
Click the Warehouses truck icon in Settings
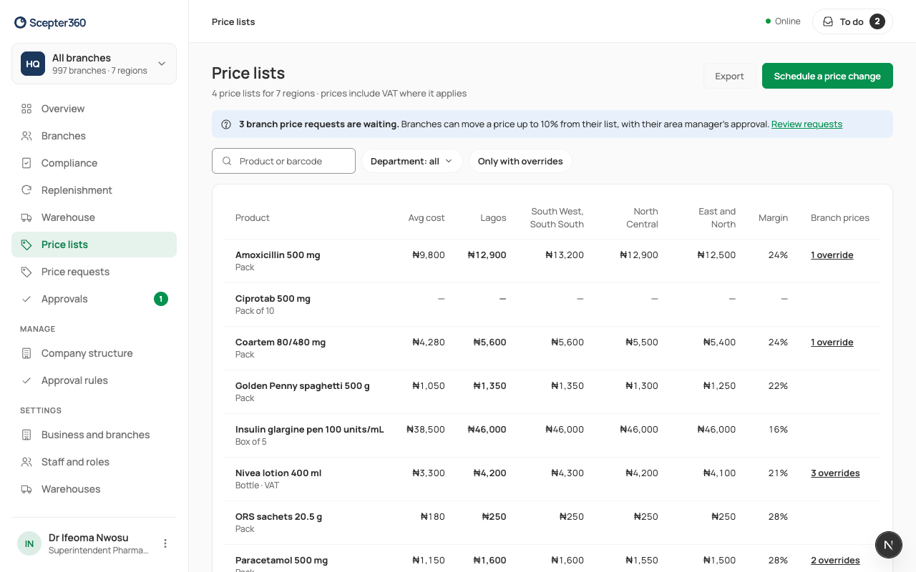pyautogui.click(x=26, y=489)
